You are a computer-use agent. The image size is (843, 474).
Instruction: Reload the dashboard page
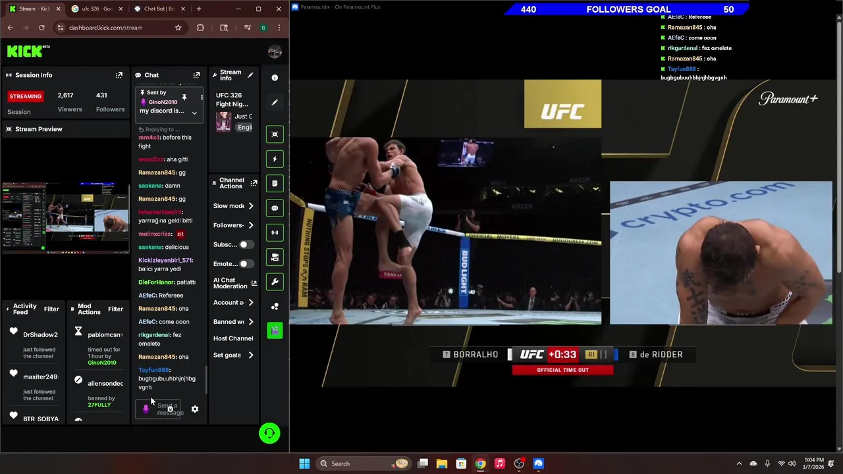(x=41, y=28)
